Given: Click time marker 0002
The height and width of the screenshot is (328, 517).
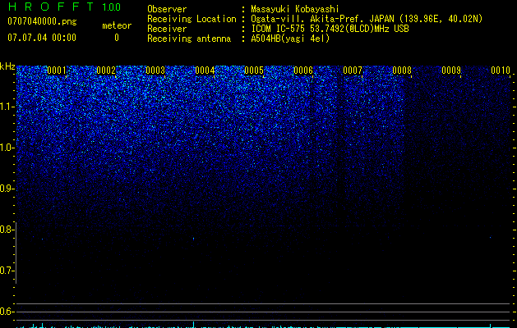Looking at the screenshot, I should (106, 71).
